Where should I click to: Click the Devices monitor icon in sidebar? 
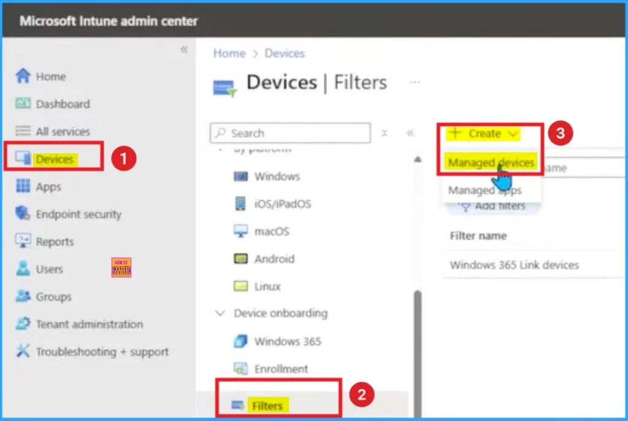23,159
